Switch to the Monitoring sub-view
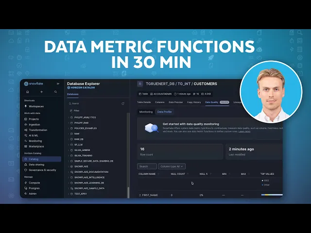The width and height of the screenshot is (311, 233). click(146, 112)
